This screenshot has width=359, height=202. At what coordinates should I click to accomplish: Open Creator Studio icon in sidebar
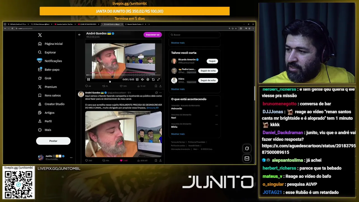(40, 104)
